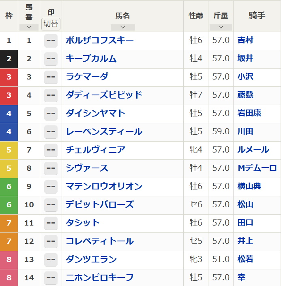Sort by weight (斤量) using its arrow
Image resolution: width=281 pixels, height=286 pixels.
(221, 27)
